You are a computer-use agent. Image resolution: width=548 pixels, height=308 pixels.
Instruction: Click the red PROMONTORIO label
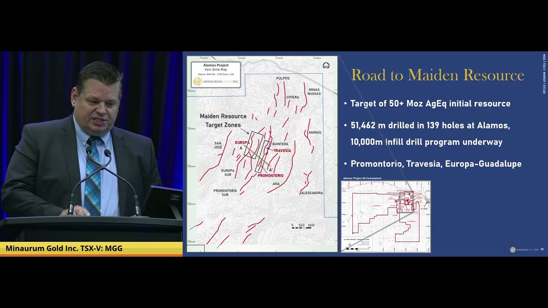click(271, 176)
